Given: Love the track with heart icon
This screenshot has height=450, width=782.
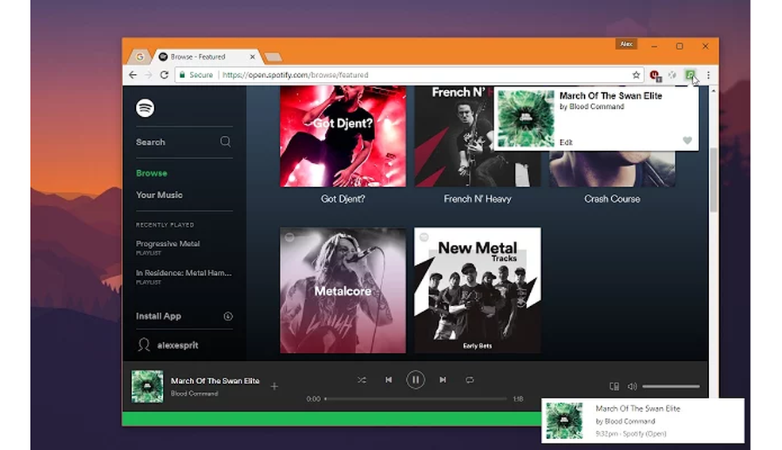Looking at the screenshot, I should tap(687, 141).
